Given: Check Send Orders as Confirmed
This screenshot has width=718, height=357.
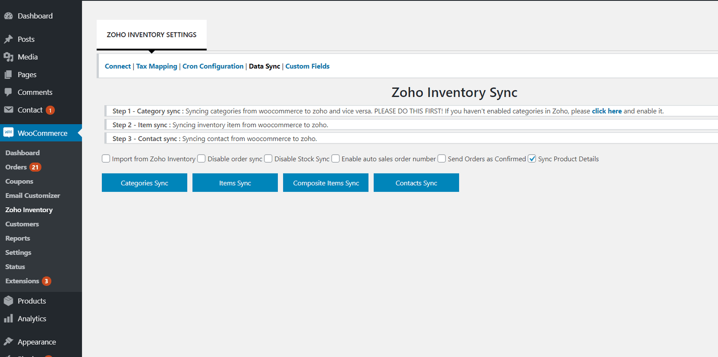Looking at the screenshot, I should coord(442,158).
